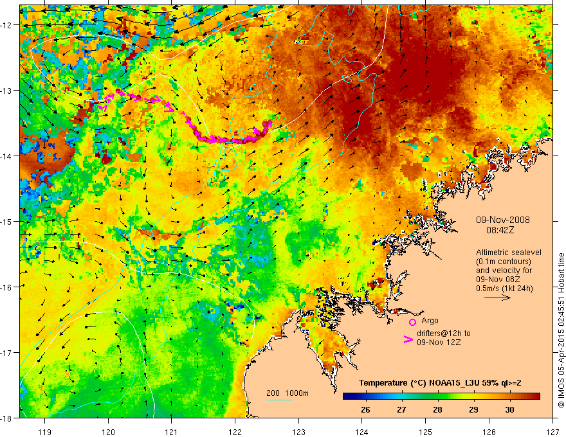566x437 pixels.
Task: Click longitude axis label 124
Action: (362, 432)
